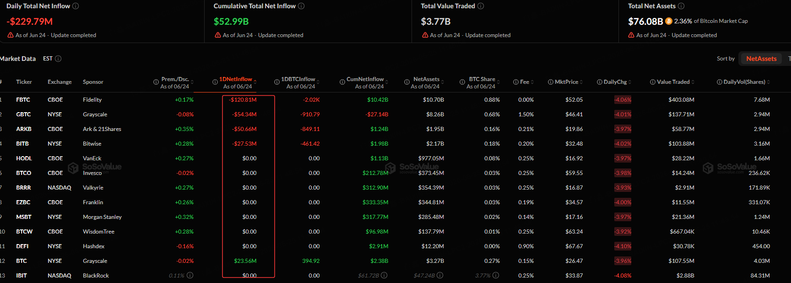Click the BTCO ticker
Viewport: 791px width, 283px height.
pyautogui.click(x=24, y=173)
